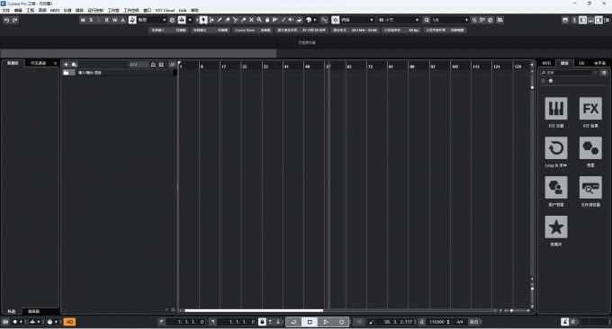Click the Undo arrow in toolbar

point(6,20)
